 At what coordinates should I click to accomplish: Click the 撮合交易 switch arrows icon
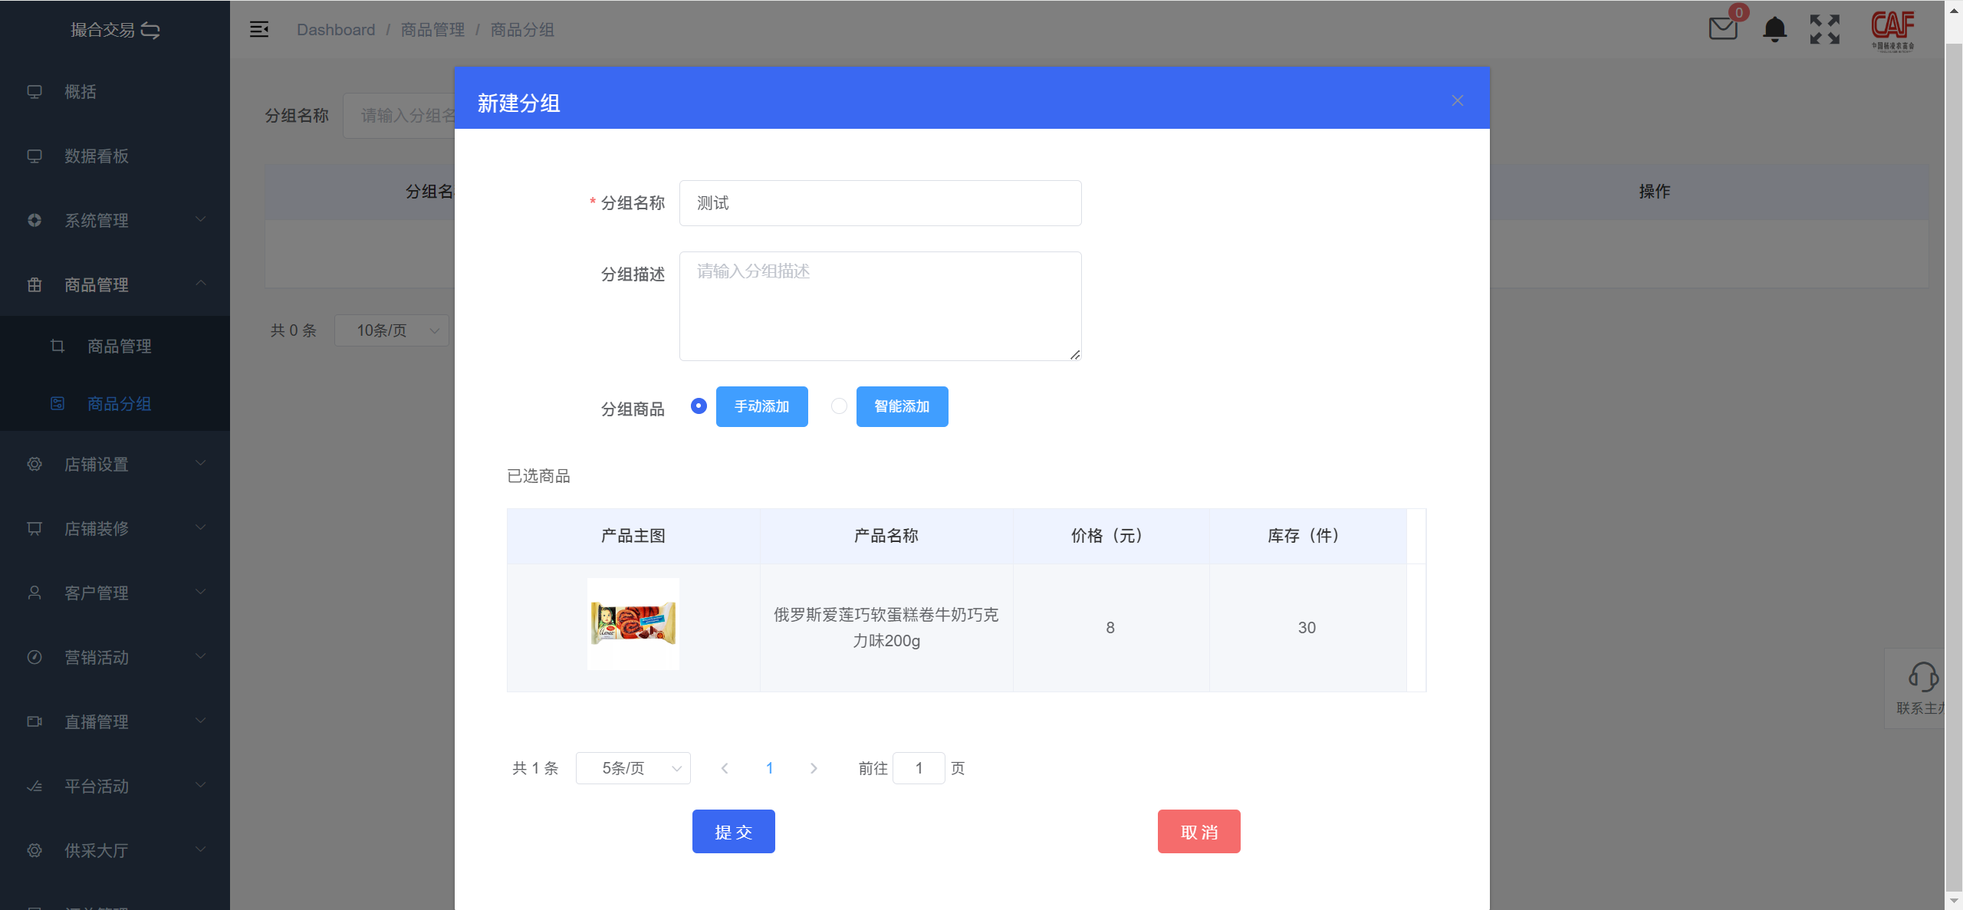[151, 31]
